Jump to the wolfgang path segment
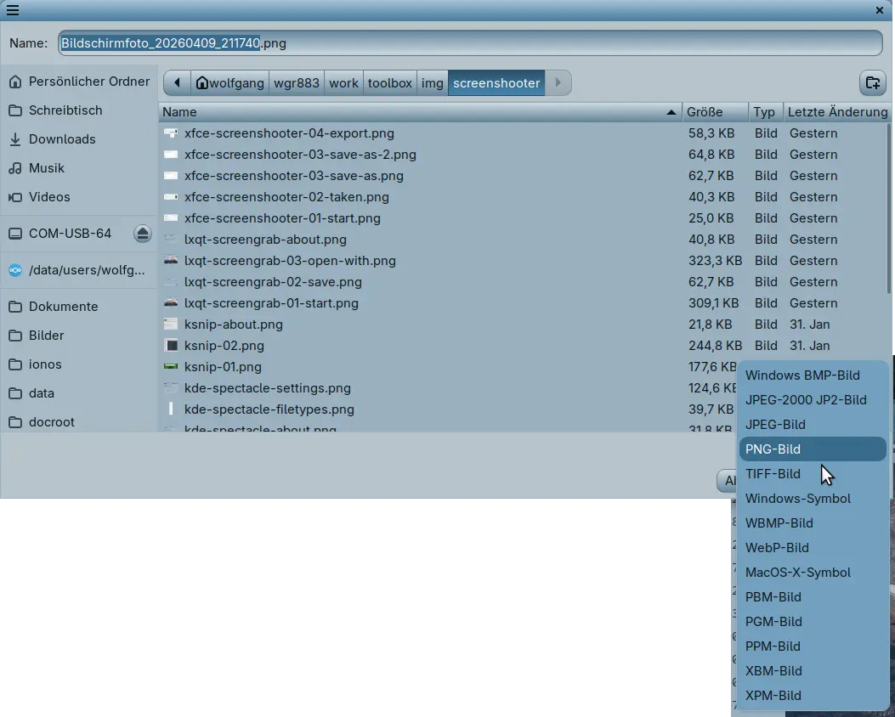The width and height of the screenshot is (895, 717). 230,82
